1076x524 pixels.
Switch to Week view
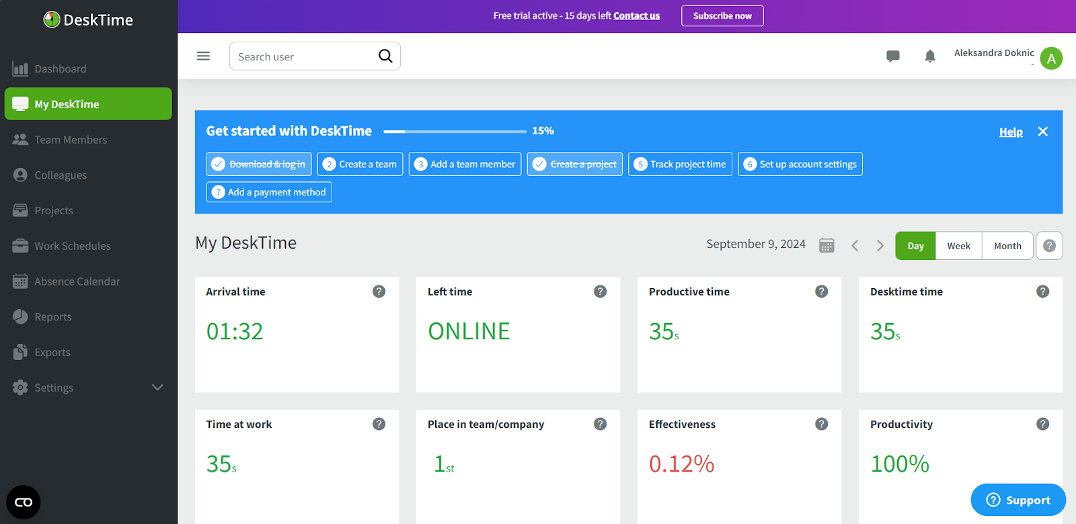(x=958, y=246)
